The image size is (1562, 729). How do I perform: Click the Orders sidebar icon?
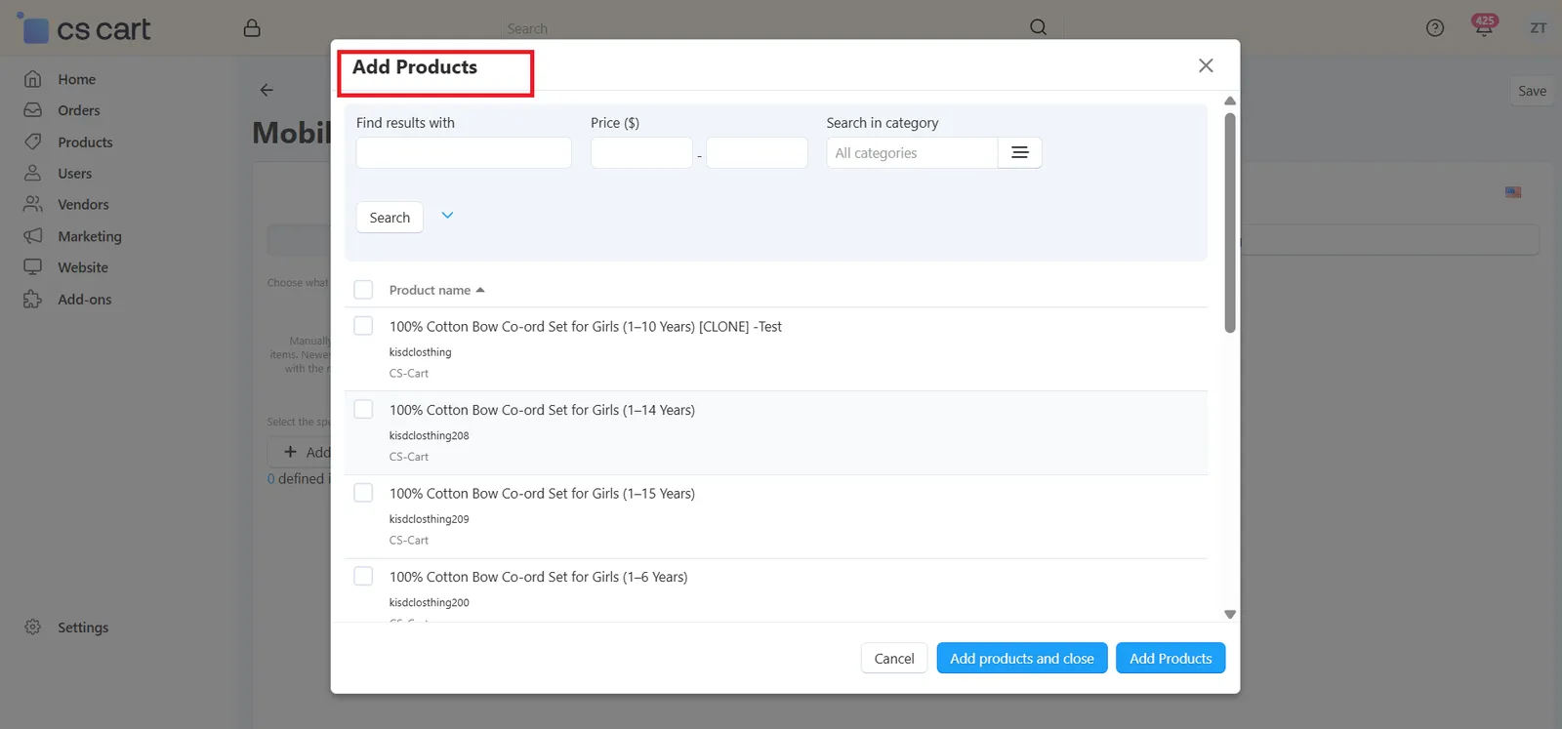pos(32,110)
